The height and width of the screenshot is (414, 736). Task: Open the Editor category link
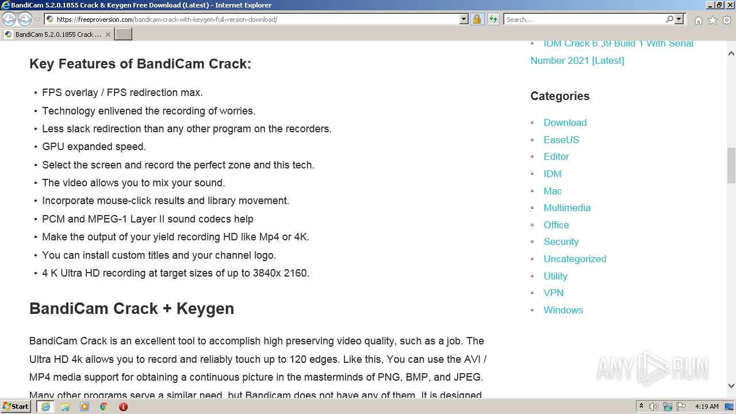[x=556, y=156]
